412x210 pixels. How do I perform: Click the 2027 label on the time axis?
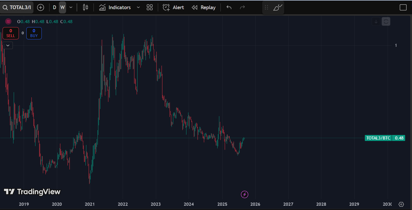point(288,204)
